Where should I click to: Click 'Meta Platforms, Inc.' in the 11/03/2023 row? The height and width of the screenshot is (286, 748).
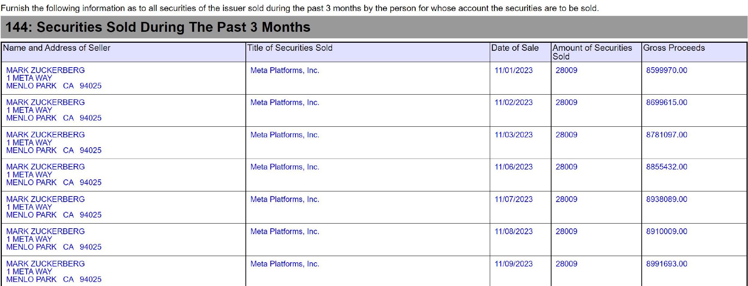pos(285,135)
